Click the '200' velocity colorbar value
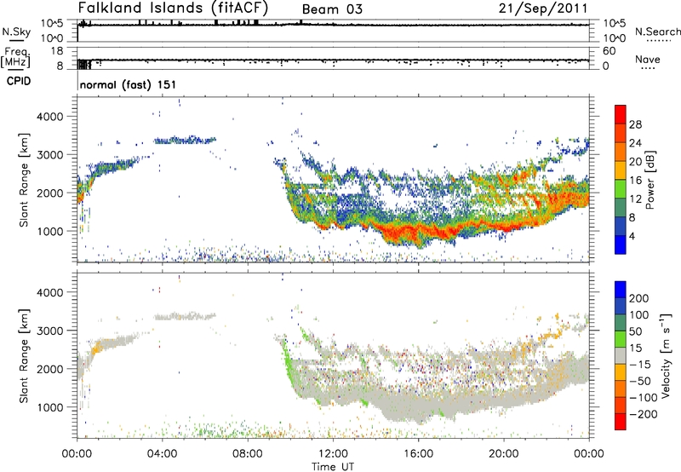Viewport: 681px width, 472px height. [x=639, y=298]
